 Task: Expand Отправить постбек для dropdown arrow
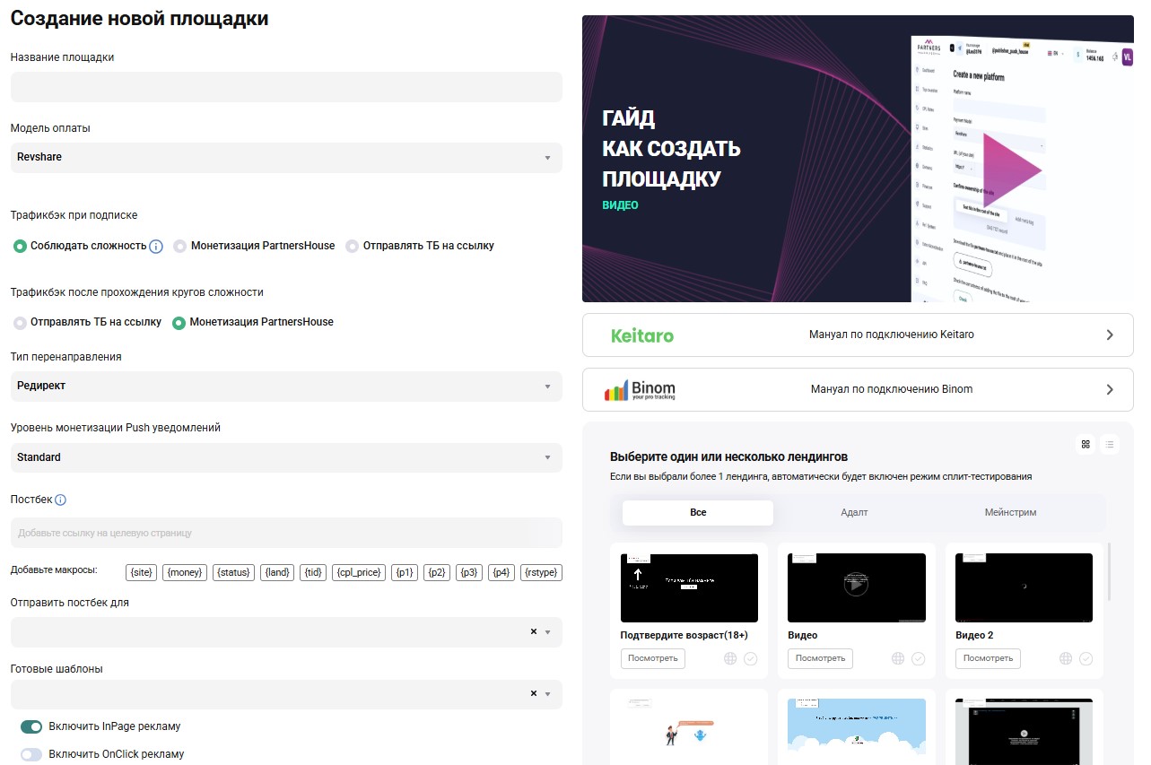(548, 632)
